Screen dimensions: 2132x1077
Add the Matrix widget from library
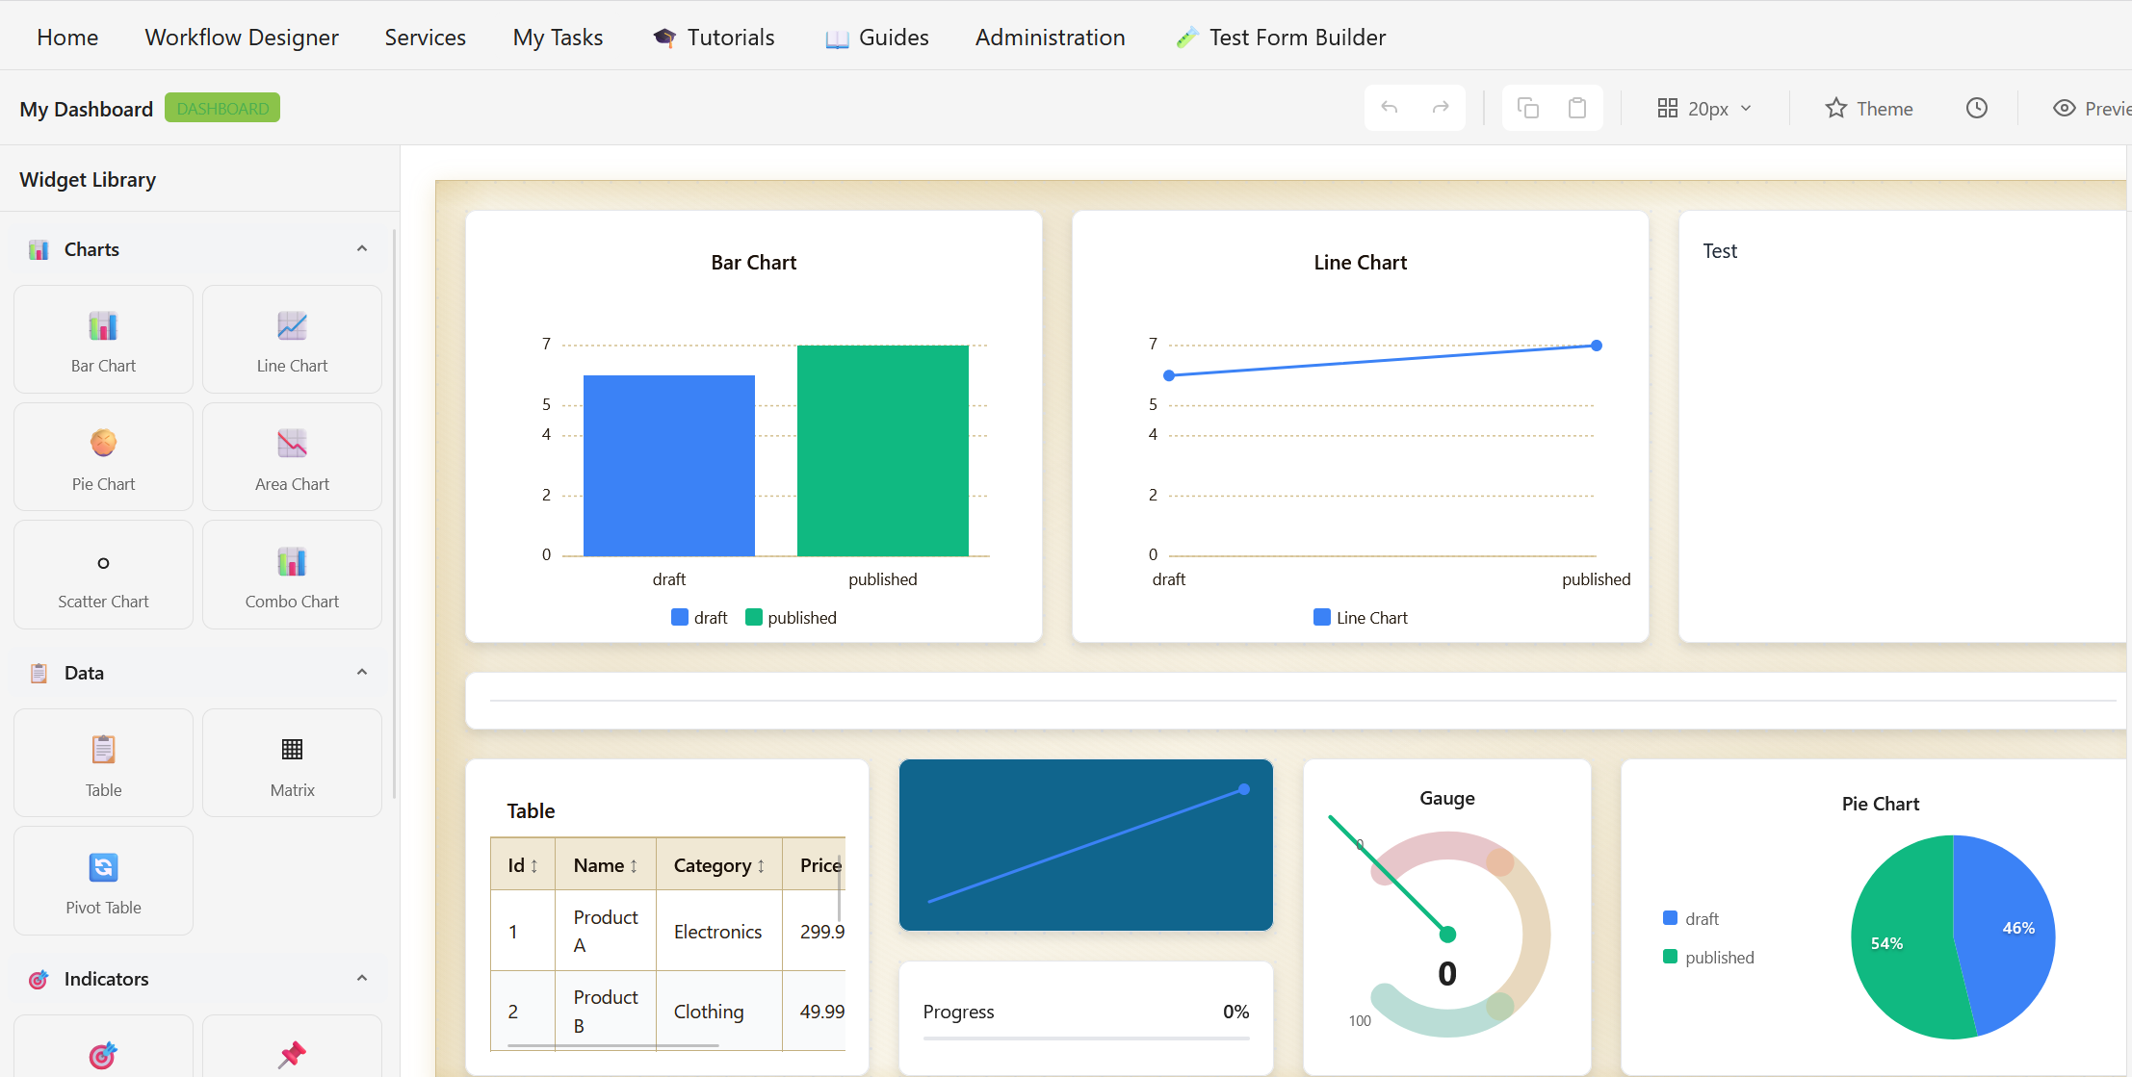pos(292,763)
